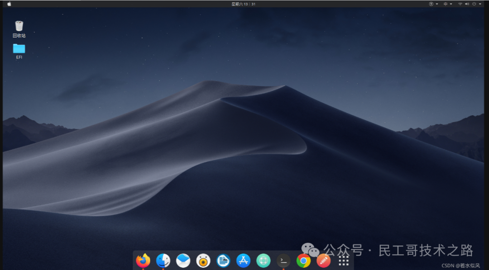The width and height of the screenshot is (489, 270).
Task: Open the mail envelope app in dock
Action: [x=183, y=261]
